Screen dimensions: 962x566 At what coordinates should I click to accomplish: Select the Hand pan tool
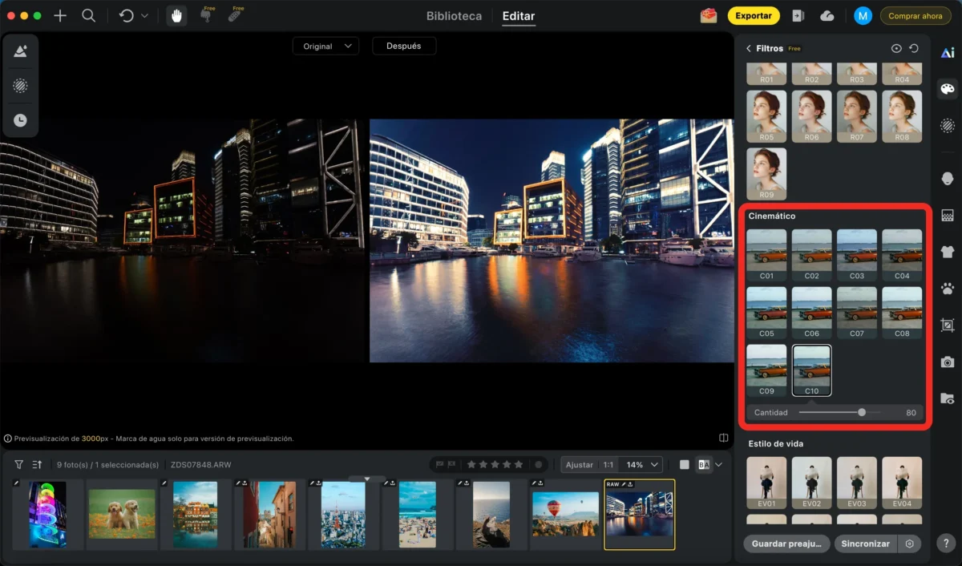[x=176, y=16]
